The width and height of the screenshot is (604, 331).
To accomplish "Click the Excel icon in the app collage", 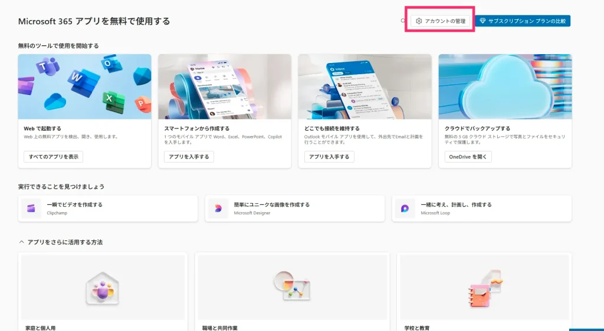I will click(114, 101).
